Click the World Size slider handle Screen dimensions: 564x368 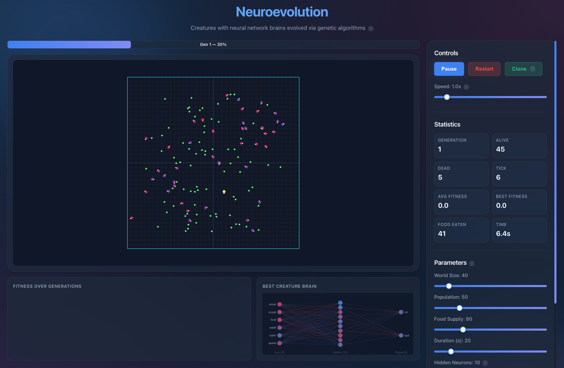(x=449, y=286)
